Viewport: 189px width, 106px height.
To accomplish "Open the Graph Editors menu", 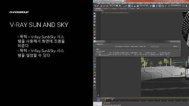I will point(139,3).
